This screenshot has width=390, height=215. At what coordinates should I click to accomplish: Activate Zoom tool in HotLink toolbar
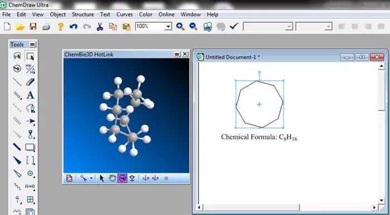[132, 178]
